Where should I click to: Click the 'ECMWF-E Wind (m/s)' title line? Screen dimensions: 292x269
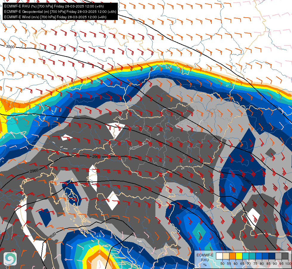55,17
